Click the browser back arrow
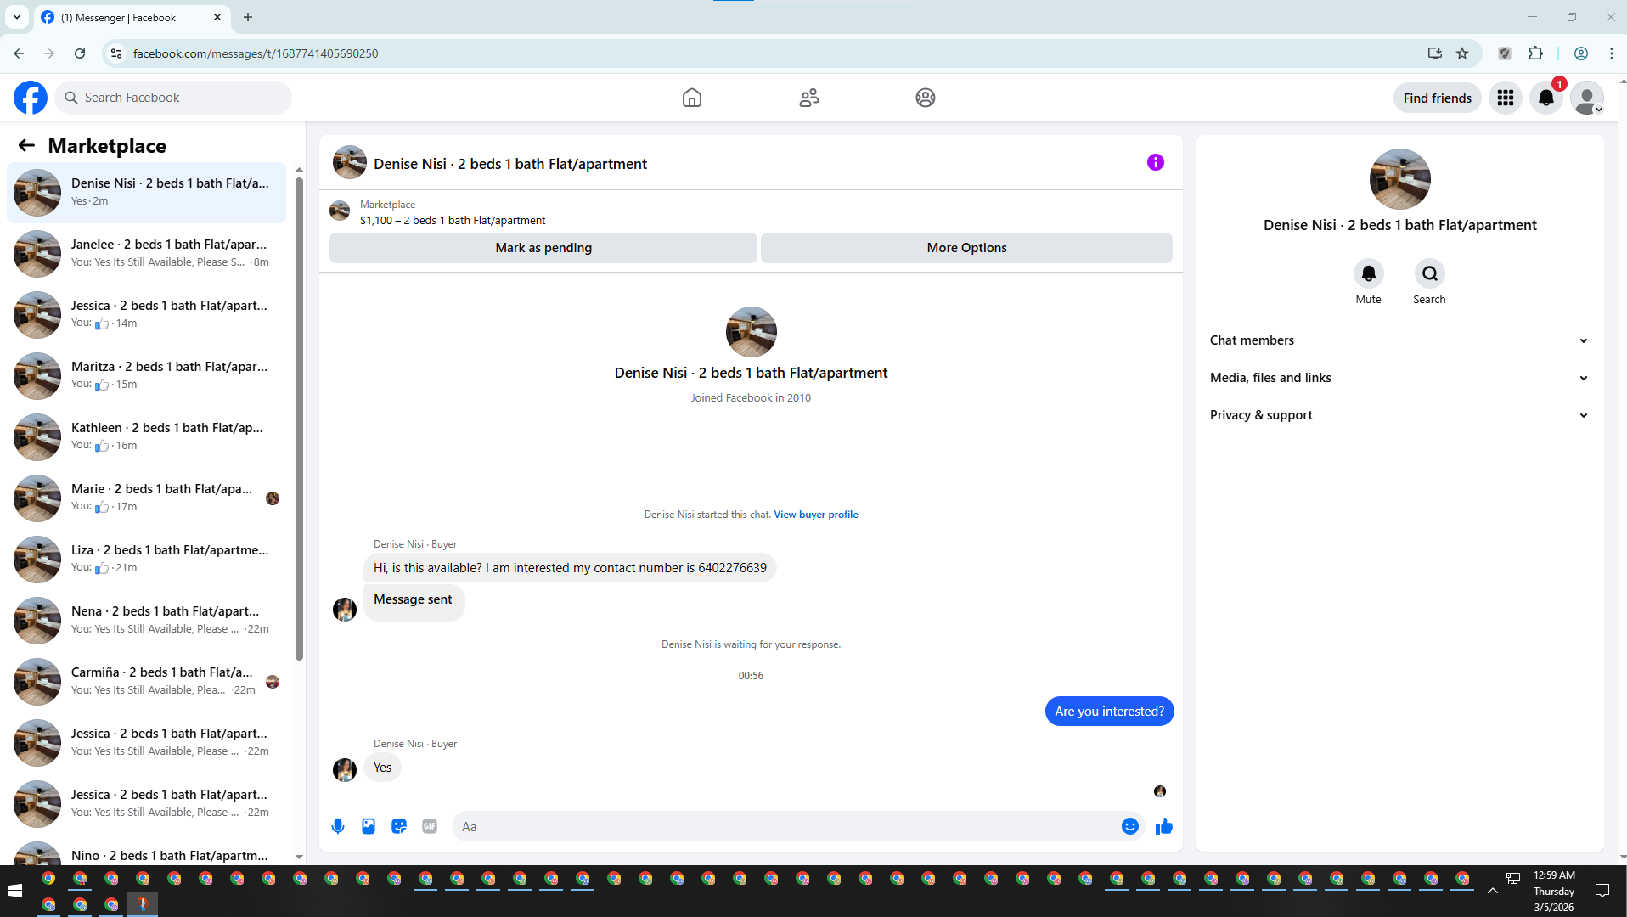The height and width of the screenshot is (917, 1627). [x=19, y=53]
